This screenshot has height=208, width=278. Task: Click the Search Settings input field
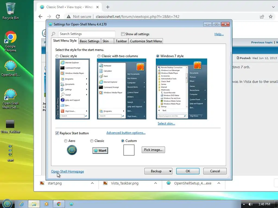pos(87,34)
